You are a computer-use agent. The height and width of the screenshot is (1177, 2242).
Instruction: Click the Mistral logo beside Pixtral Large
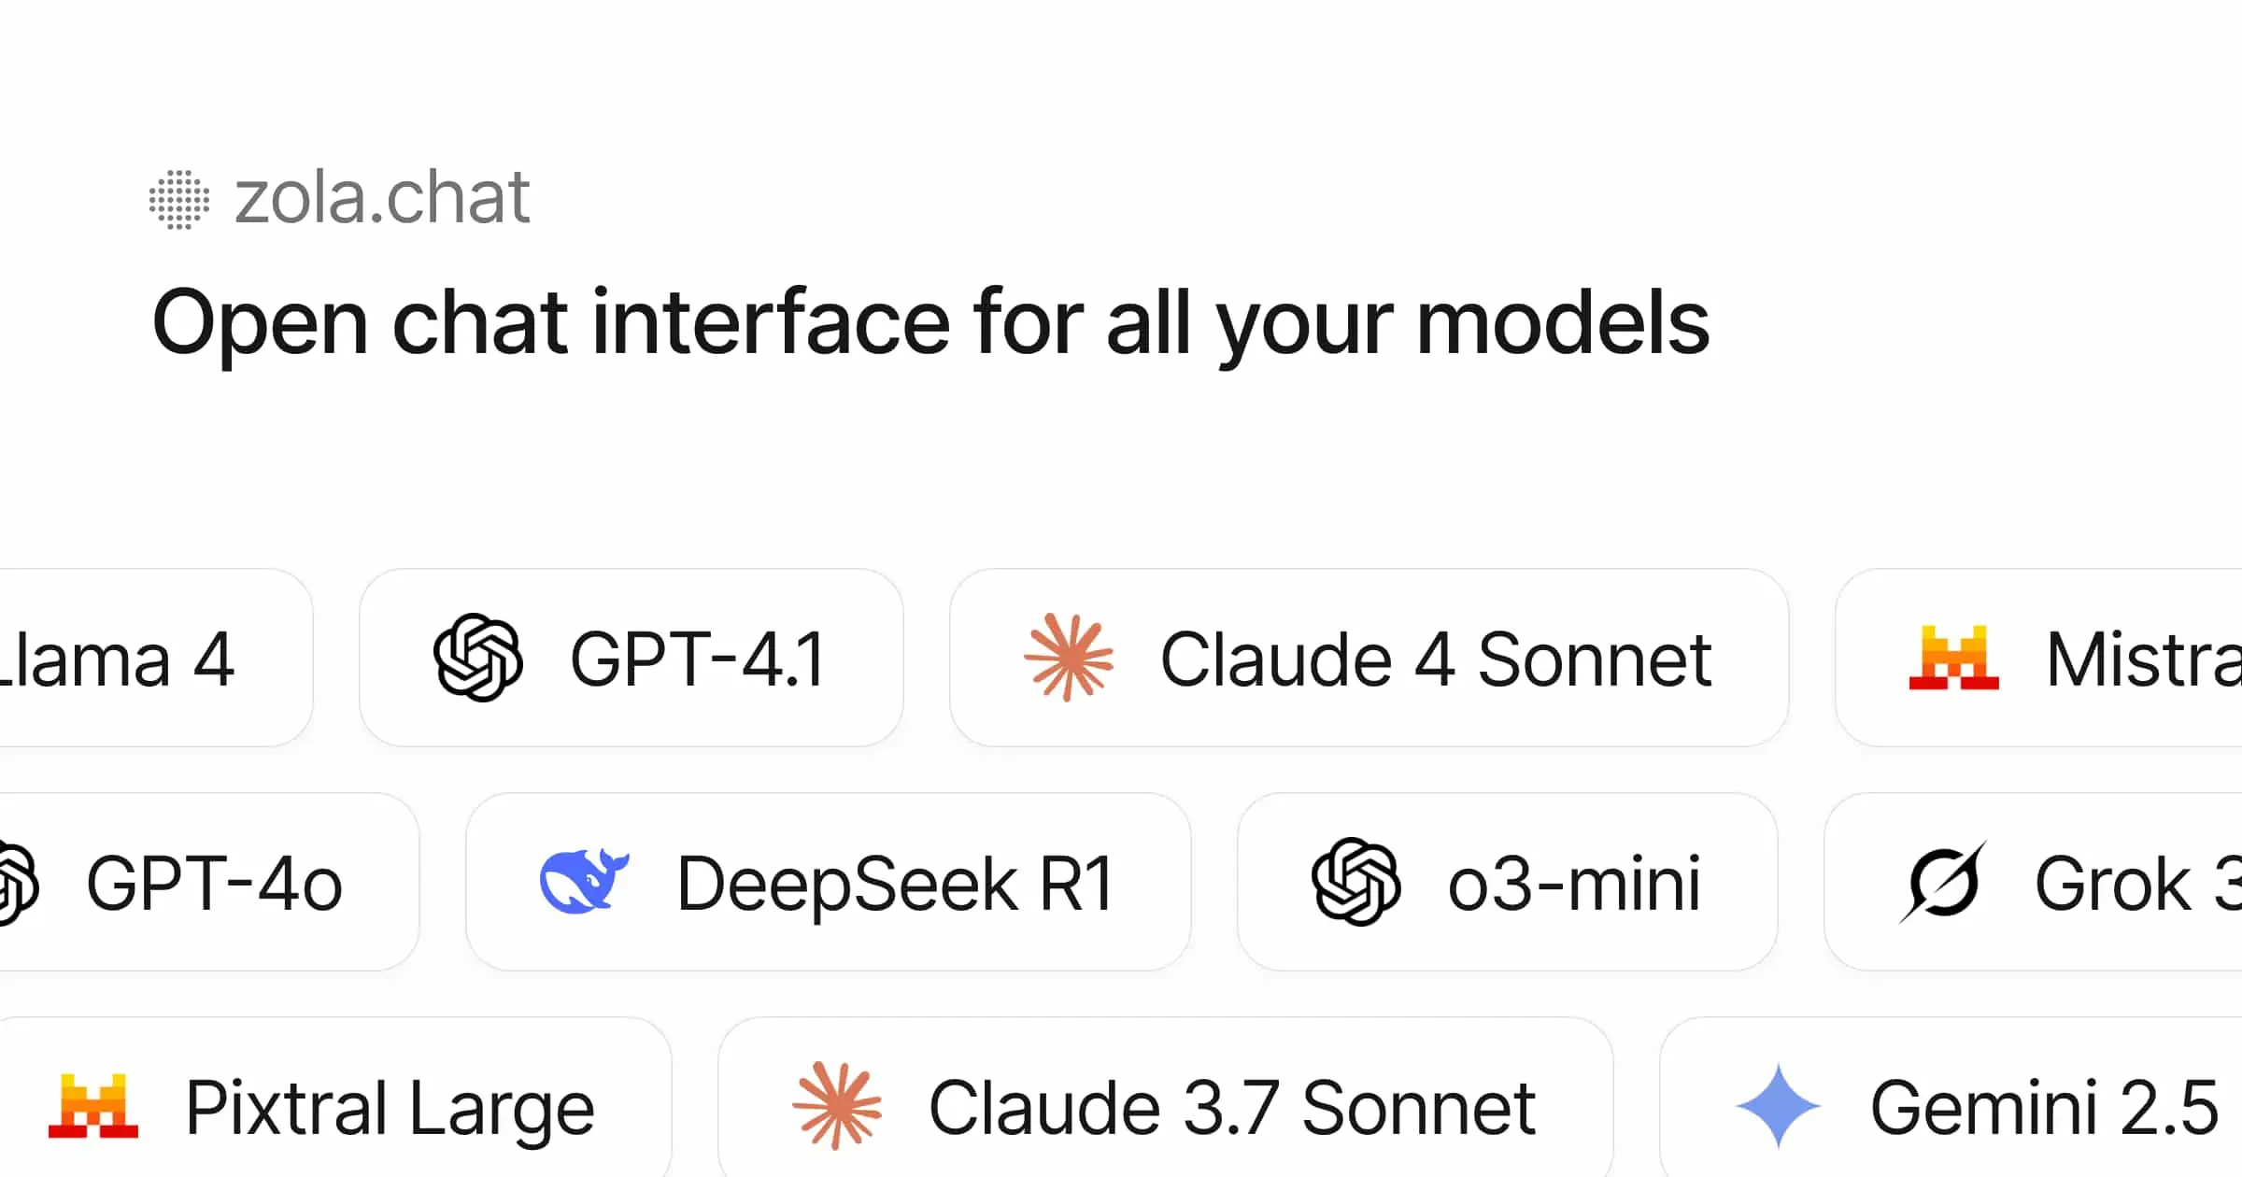tap(93, 1106)
